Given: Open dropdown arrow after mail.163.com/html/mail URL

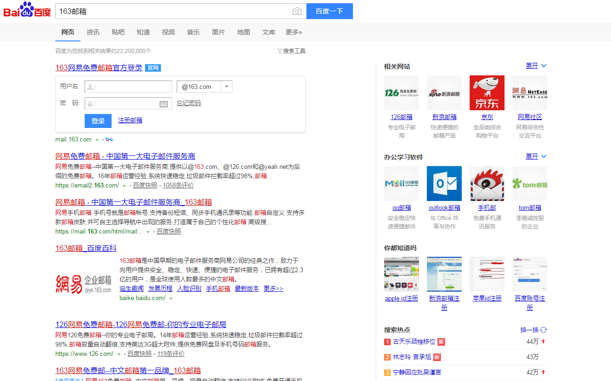Looking at the screenshot, I should point(148,232).
